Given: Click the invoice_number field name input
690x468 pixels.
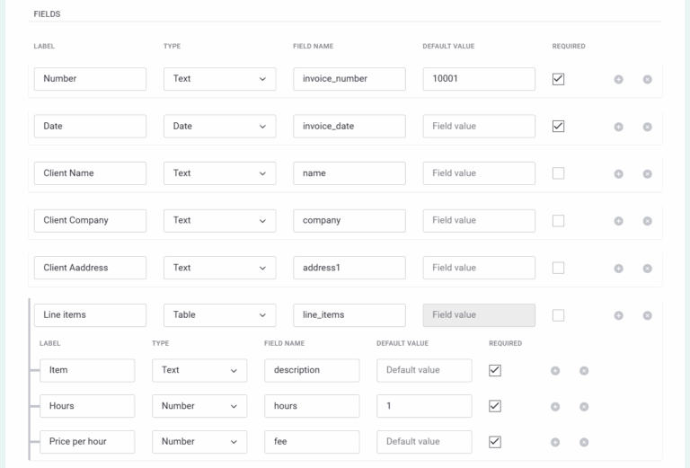Looking at the screenshot, I should click(x=349, y=79).
